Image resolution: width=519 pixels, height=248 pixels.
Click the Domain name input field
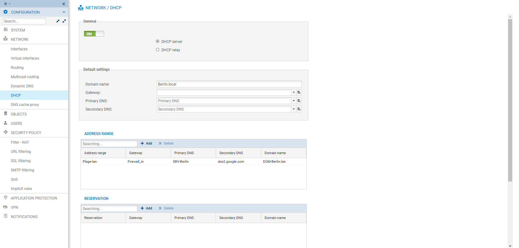click(229, 84)
